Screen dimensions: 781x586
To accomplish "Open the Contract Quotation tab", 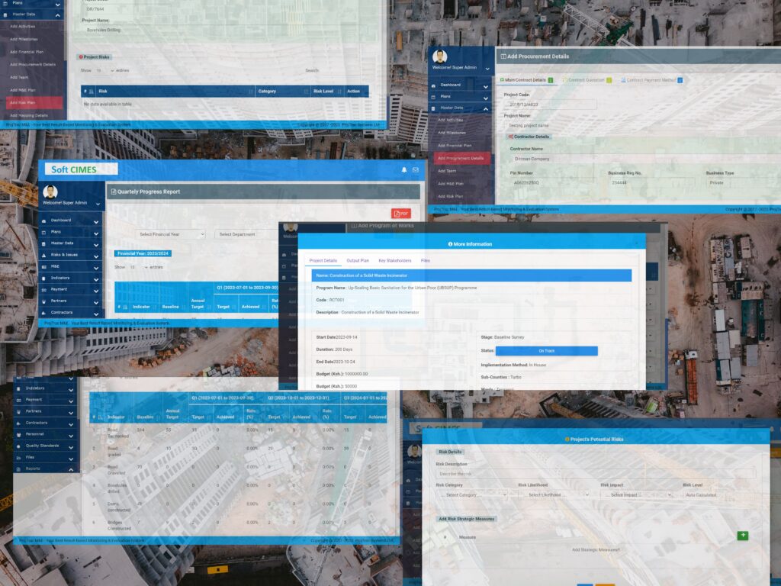I will (x=587, y=79).
